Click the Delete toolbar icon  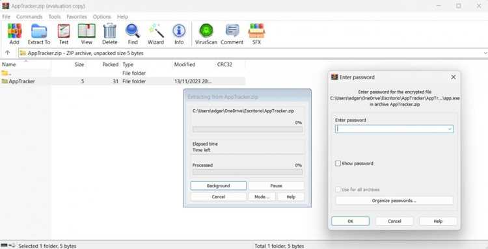tap(109, 34)
